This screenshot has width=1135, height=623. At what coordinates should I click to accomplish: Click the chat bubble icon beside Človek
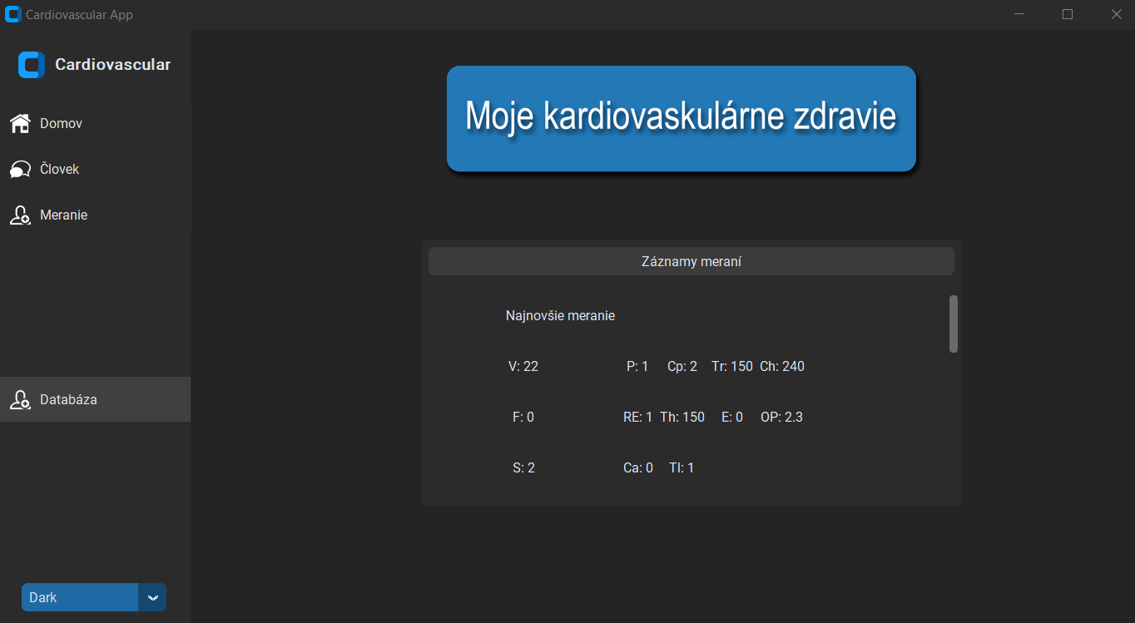coord(21,169)
